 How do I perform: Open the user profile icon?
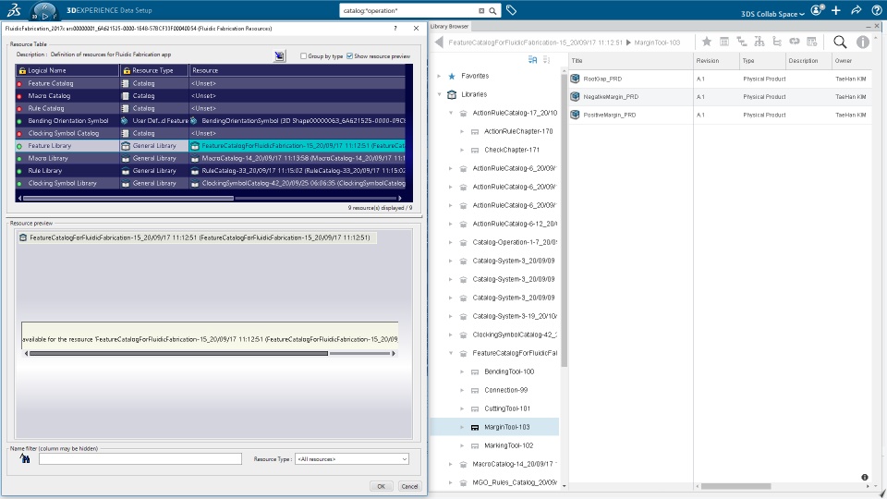816,10
